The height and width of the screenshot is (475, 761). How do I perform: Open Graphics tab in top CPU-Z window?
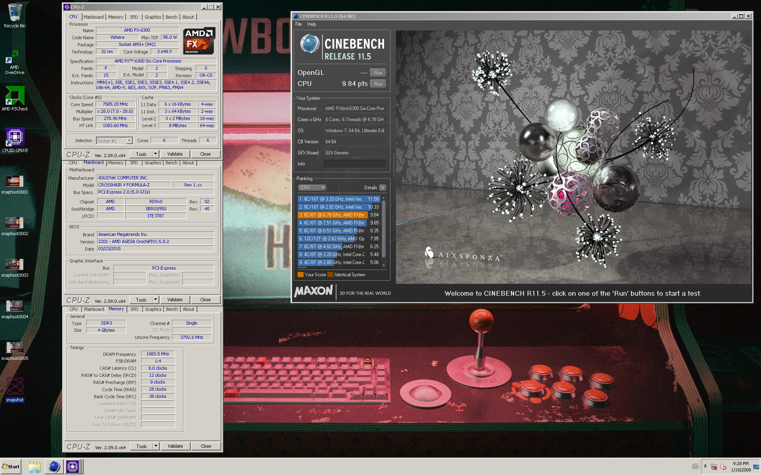point(153,17)
